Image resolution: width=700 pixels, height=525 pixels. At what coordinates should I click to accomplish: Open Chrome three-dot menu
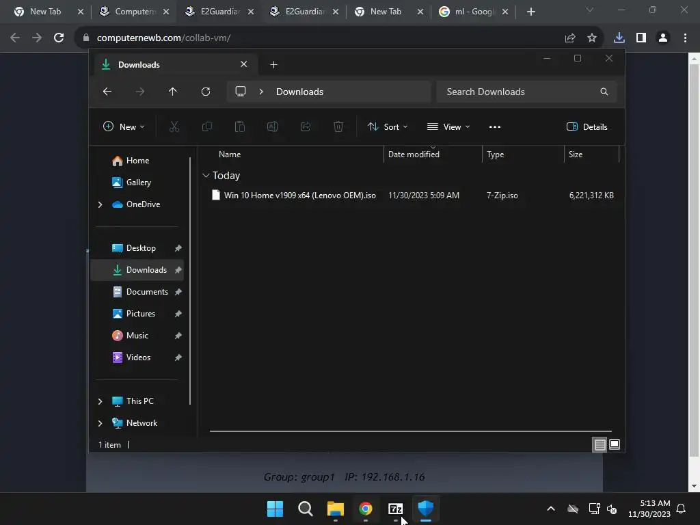pos(685,38)
